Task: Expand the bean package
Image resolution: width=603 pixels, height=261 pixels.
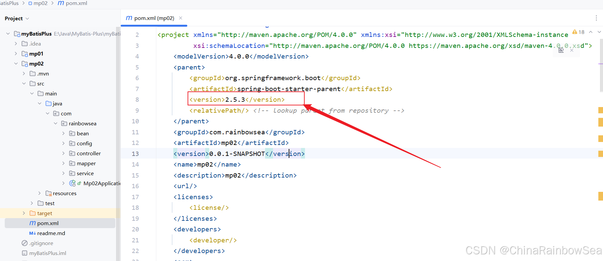Action: pos(64,133)
